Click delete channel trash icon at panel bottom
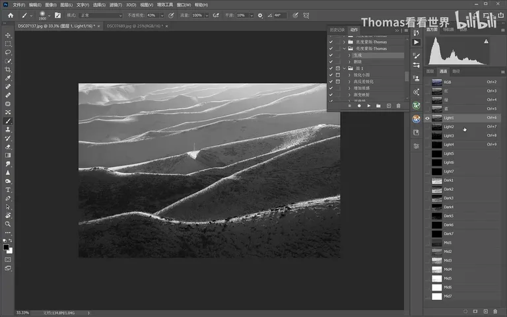This screenshot has height=317, width=507. [x=495, y=311]
